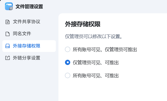
Task: Click the blue folder app icon
Action: tap(9, 6)
